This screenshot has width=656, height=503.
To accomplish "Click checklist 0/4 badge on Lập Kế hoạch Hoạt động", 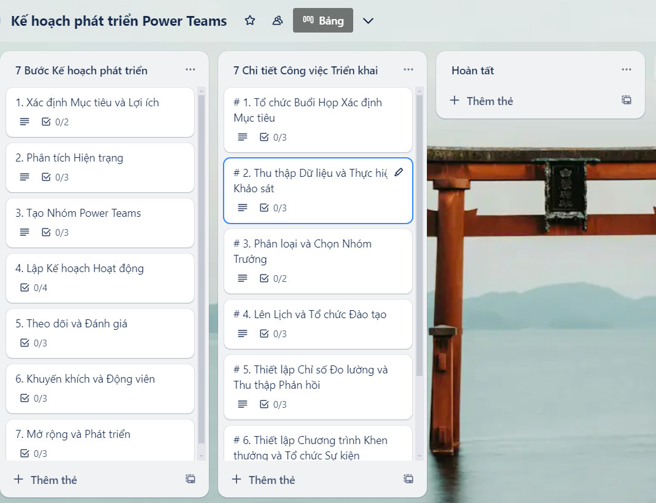I will (x=34, y=287).
